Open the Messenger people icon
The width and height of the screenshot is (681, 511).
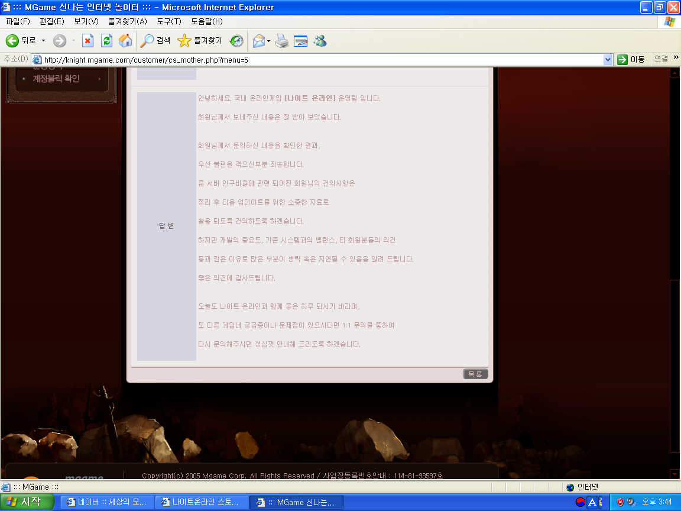(x=320, y=41)
